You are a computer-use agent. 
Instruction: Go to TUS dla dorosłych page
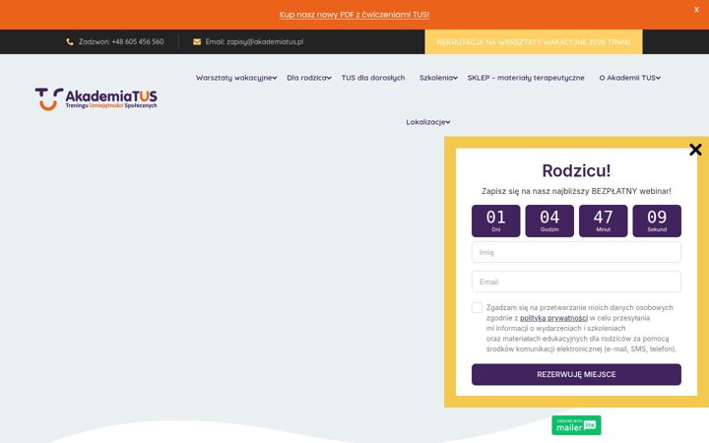click(x=373, y=78)
